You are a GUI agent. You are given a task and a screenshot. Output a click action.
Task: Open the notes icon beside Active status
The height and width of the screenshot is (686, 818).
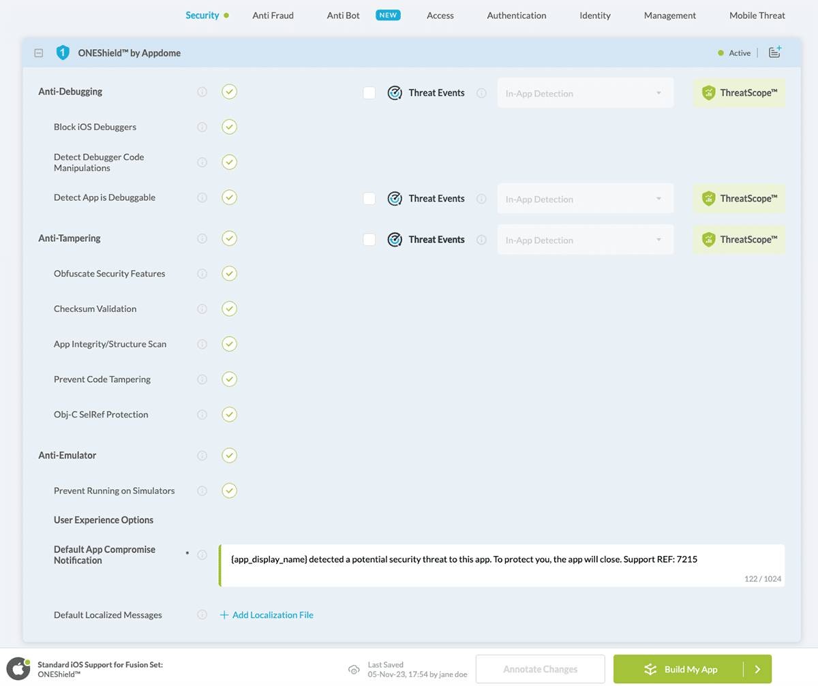(774, 52)
